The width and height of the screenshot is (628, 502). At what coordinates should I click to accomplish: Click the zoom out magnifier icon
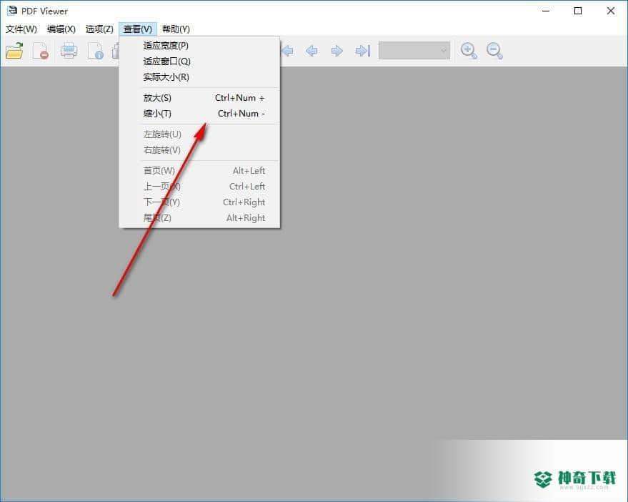[494, 51]
